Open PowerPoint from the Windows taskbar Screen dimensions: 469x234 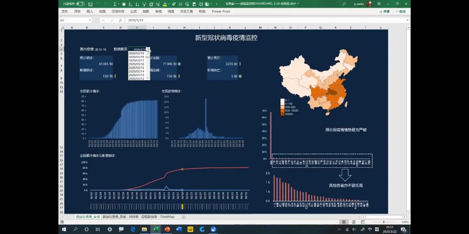[167, 229]
